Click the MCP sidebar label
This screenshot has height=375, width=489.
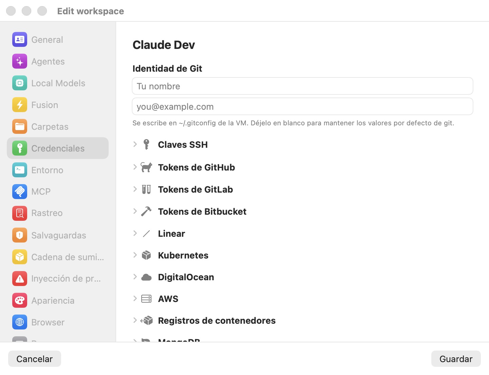click(41, 192)
